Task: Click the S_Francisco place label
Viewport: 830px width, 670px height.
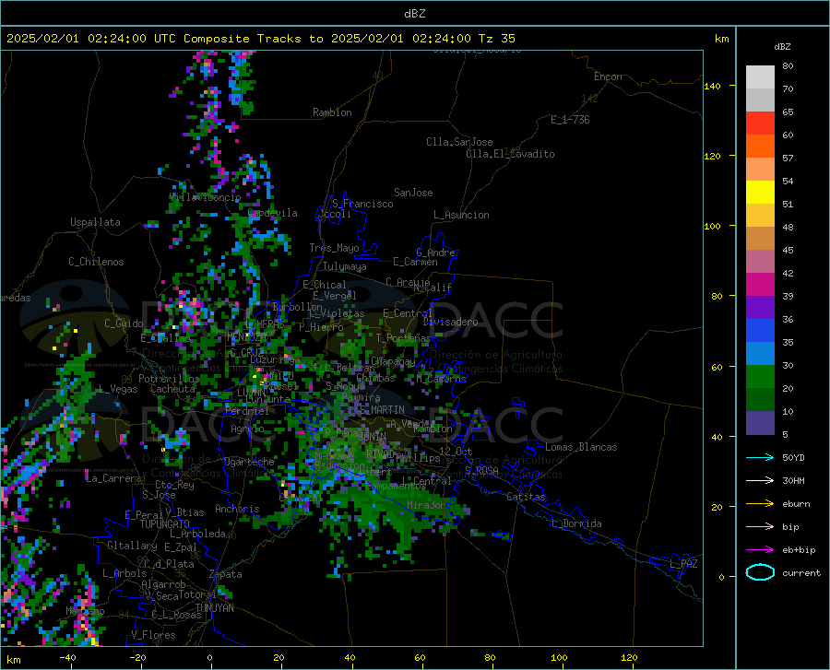Action: 362,204
